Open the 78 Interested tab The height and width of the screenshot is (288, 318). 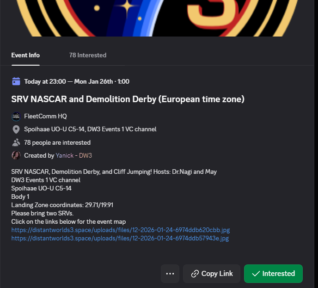88,55
